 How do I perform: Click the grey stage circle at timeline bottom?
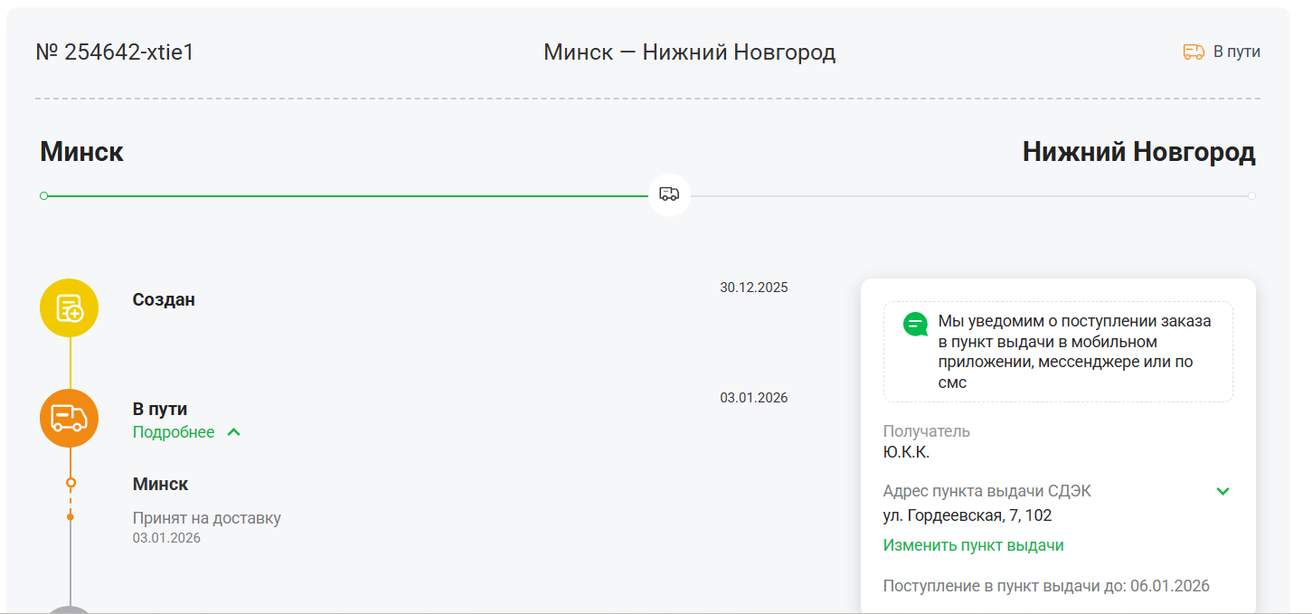69,609
